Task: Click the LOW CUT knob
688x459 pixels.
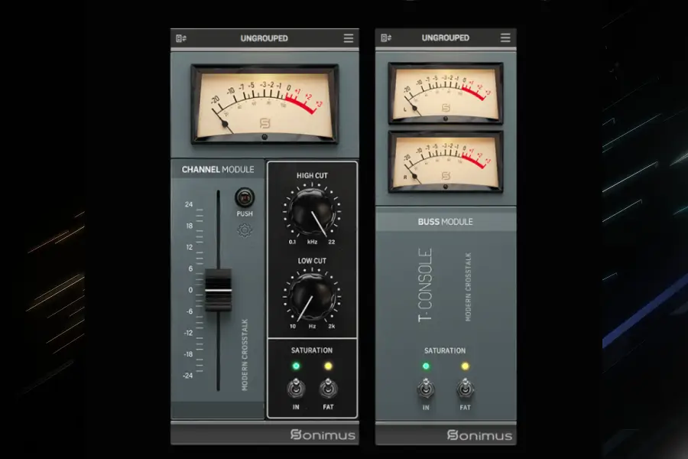Action: tap(312, 297)
